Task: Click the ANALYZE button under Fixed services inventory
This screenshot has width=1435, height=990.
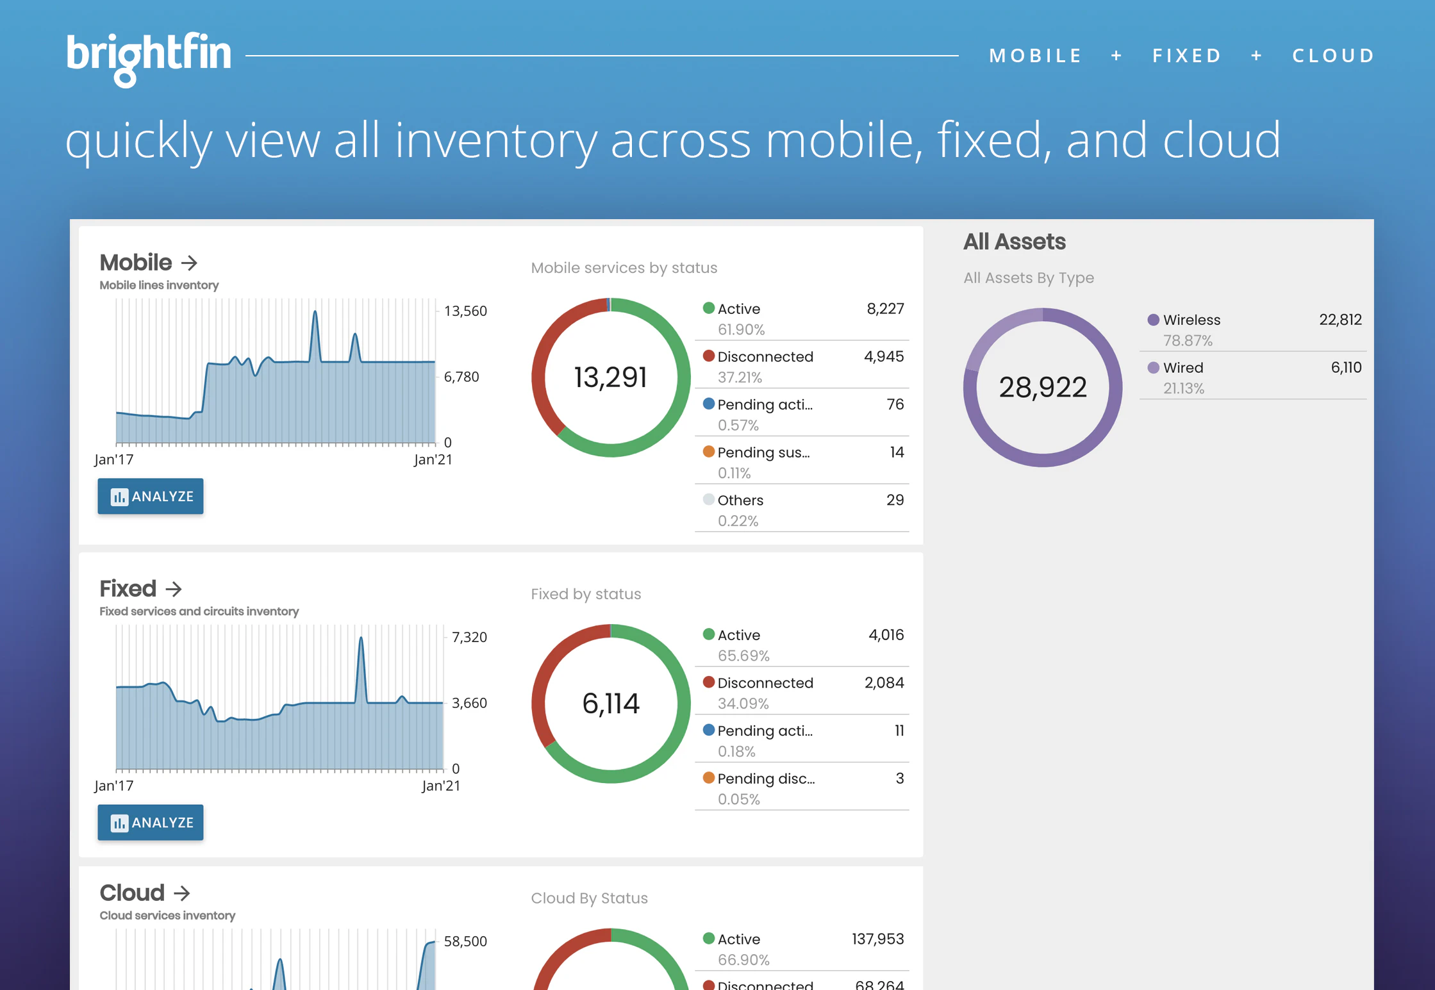Action: [150, 822]
